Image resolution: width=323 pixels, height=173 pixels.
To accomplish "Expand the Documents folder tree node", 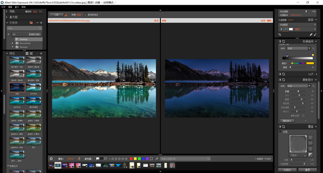I will [12, 43].
